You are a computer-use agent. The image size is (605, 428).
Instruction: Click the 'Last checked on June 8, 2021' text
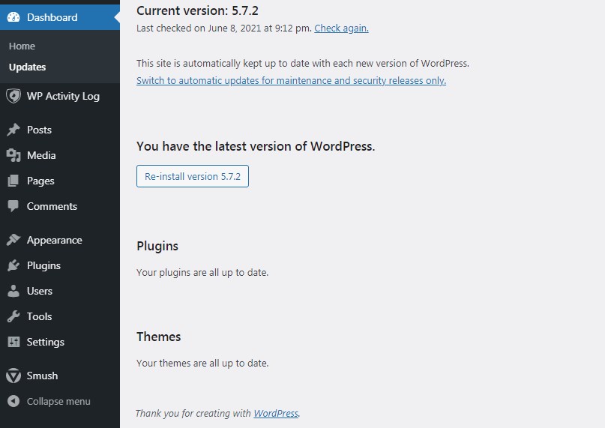224,28
